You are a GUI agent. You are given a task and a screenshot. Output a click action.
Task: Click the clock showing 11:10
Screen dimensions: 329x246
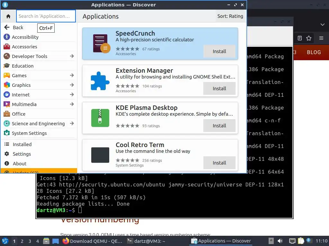point(322,241)
